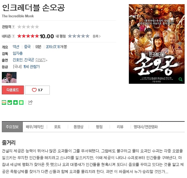187x178 pixels.
Task: Add to bookmarks green star icon
Action: pos(15,102)
